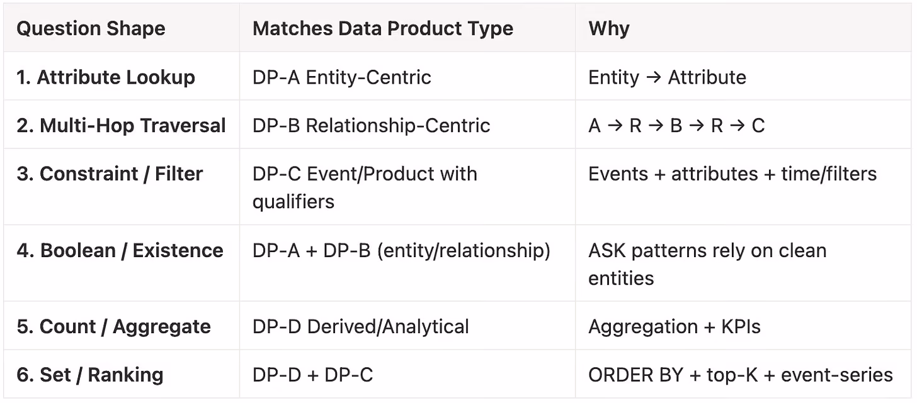The width and height of the screenshot is (917, 403).
Task: Click the 'A → R → B → R → C' cell
Action: point(744,124)
